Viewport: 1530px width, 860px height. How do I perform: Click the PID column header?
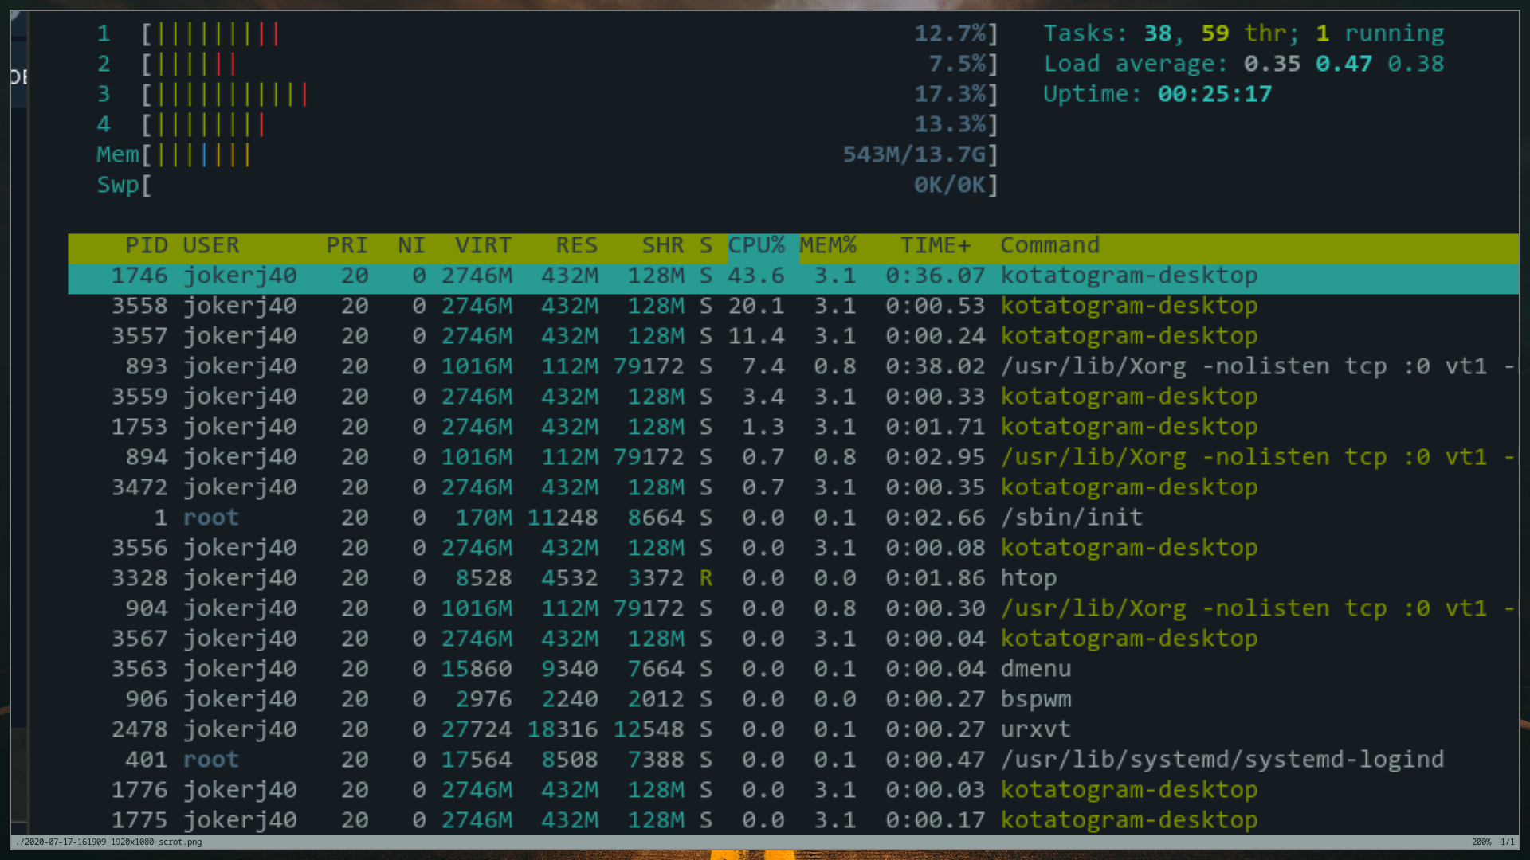(147, 245)
